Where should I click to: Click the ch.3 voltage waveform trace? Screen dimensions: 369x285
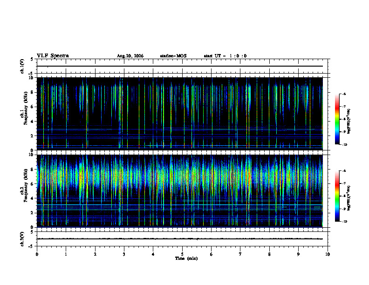click(179, 239)
